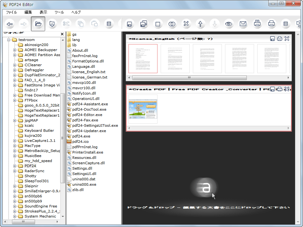303x227 pixels.
Task: Click the left toolbar view-mode grid icon
Action: (109, 24)
